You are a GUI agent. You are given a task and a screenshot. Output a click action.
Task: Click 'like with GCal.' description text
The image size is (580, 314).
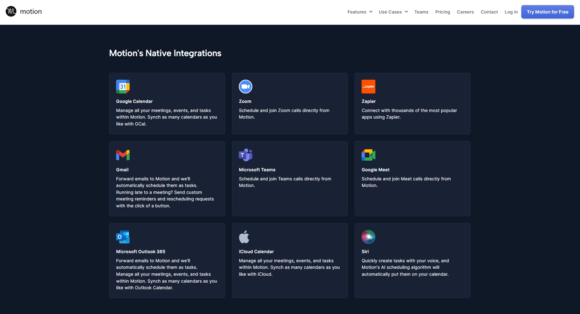[131, 124]
